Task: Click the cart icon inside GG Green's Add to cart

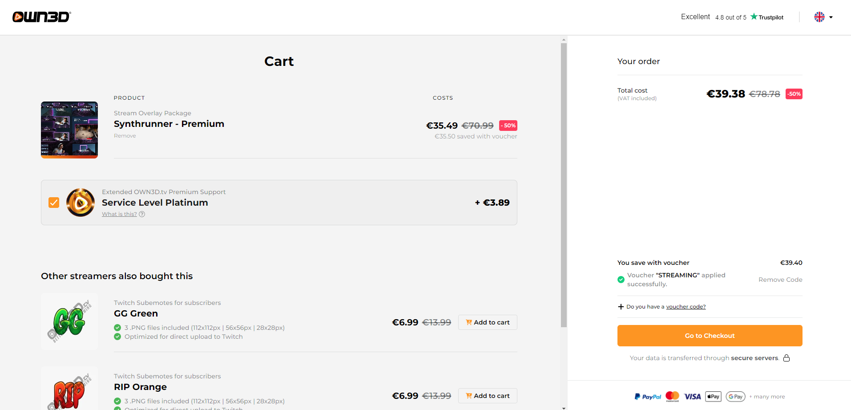Action: pos(469,322)
